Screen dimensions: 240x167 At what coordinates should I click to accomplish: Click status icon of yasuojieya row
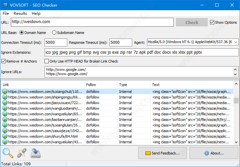tap(5, 131)
